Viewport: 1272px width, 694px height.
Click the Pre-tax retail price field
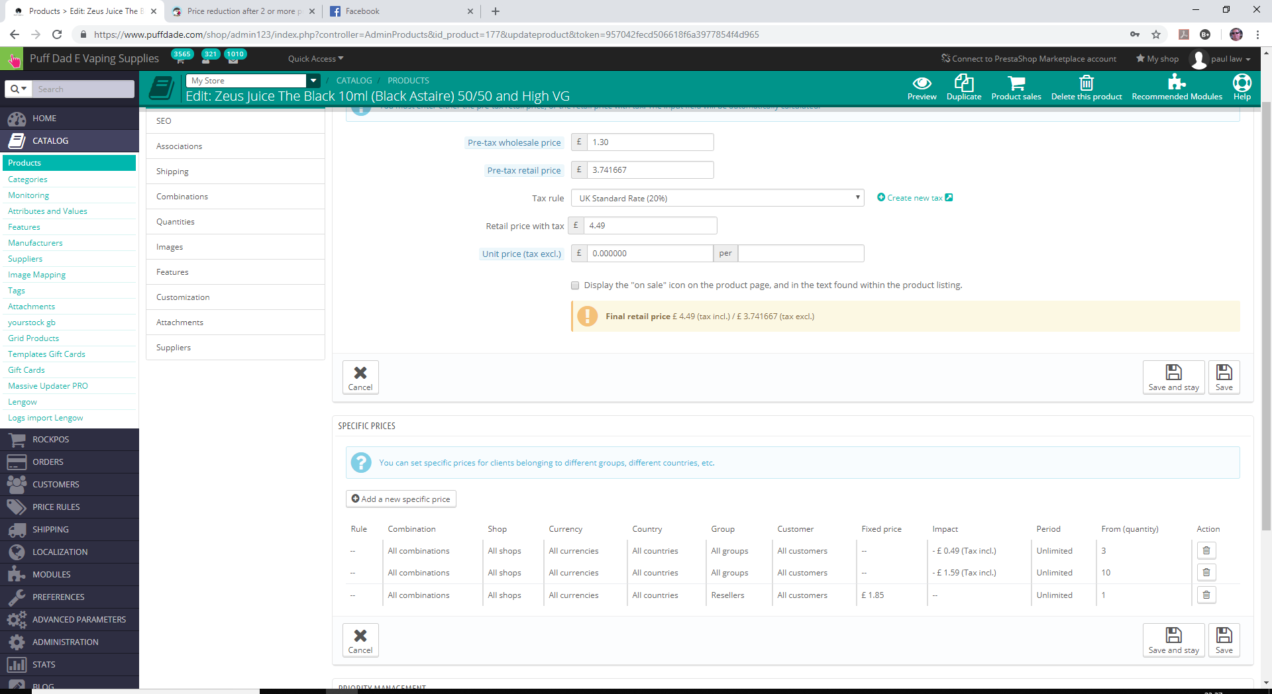(x=650, y=170)
